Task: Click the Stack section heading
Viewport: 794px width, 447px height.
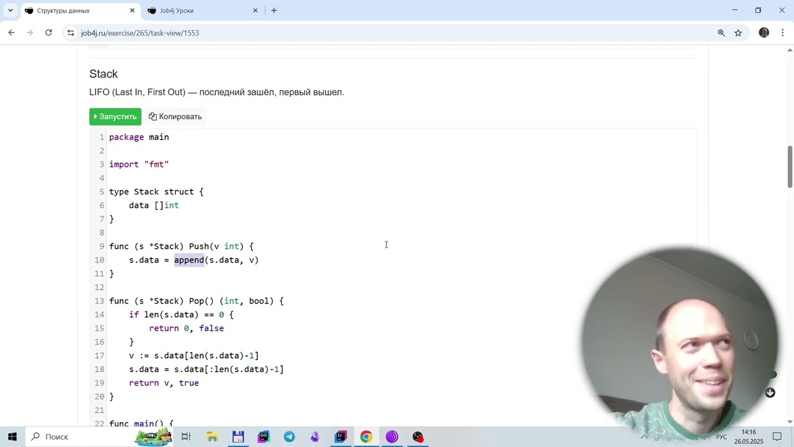Action: 104,74
